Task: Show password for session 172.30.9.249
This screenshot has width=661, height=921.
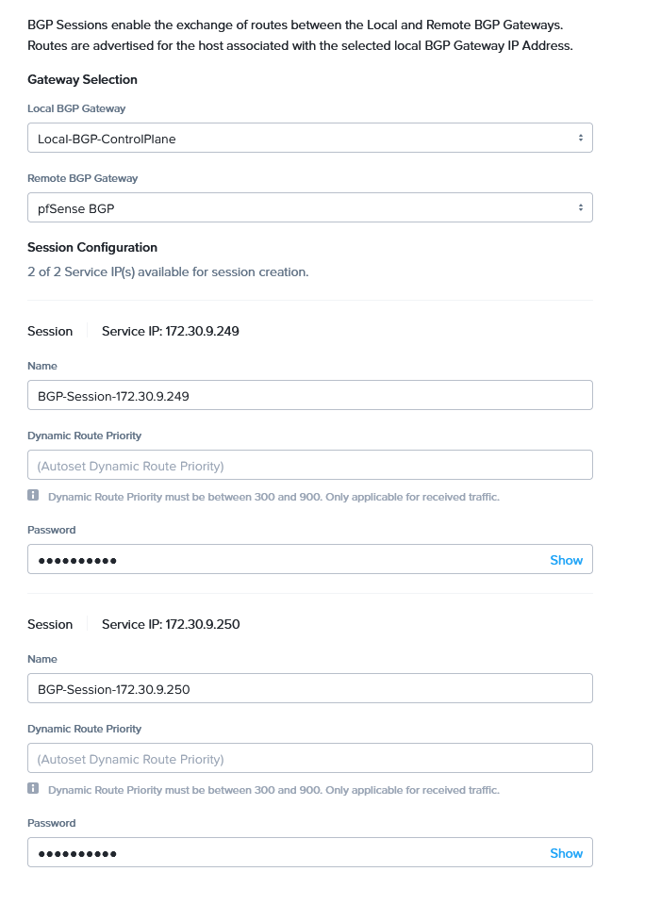Action: point(566,560)
